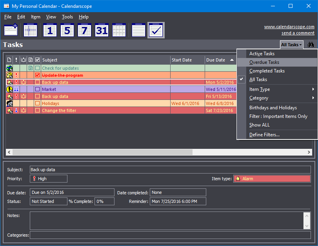Viewport: 318px width, 246px height.
Task: Visit the www.calendarscope.com link
Action: [289, 27]
